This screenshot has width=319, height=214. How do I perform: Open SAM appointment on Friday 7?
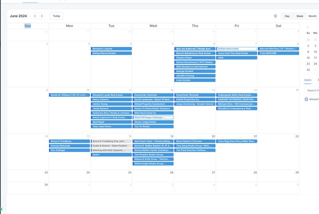coord(236,58)
